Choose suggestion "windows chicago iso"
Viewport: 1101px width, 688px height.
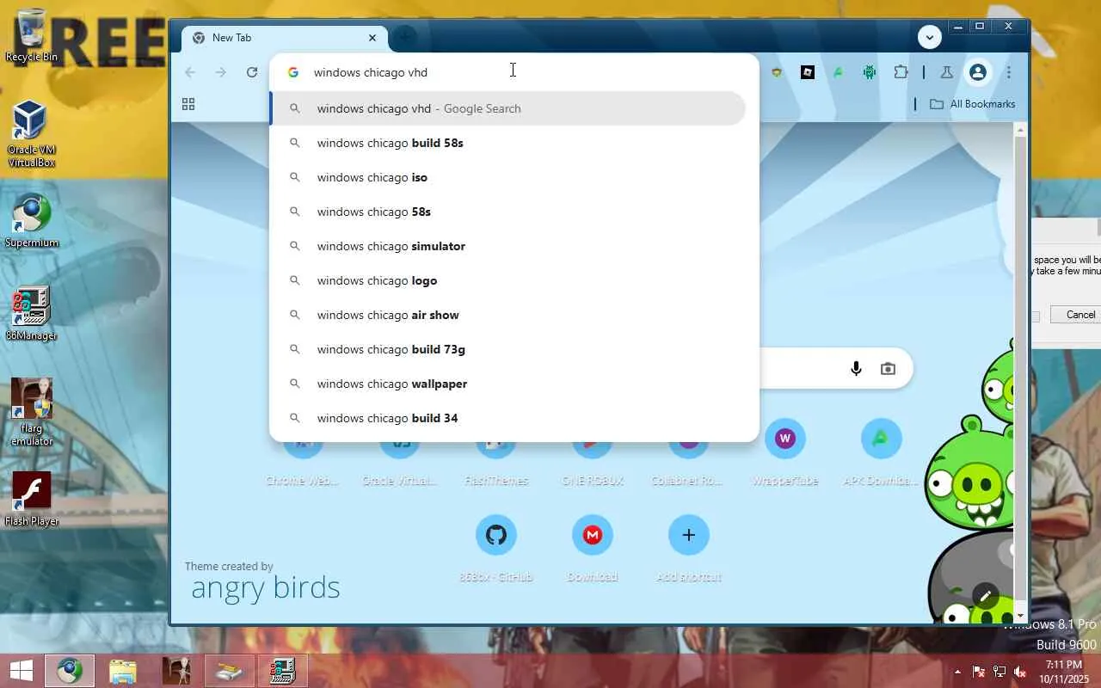tap(507, 177)
